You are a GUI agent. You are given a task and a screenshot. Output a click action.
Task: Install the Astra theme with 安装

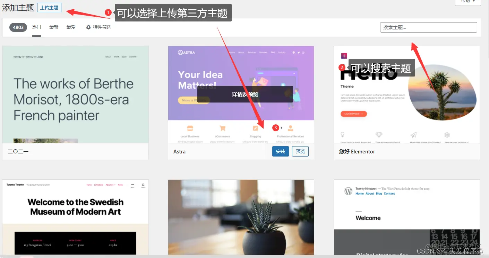point(281,151)
